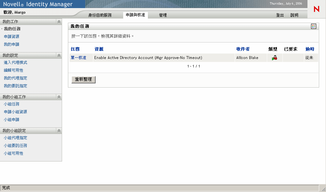This screenshot has height=192, width=326.
Task: Click the display options icon in 我的任務 header
Action: pyautogui.click(x=314, y=26)
